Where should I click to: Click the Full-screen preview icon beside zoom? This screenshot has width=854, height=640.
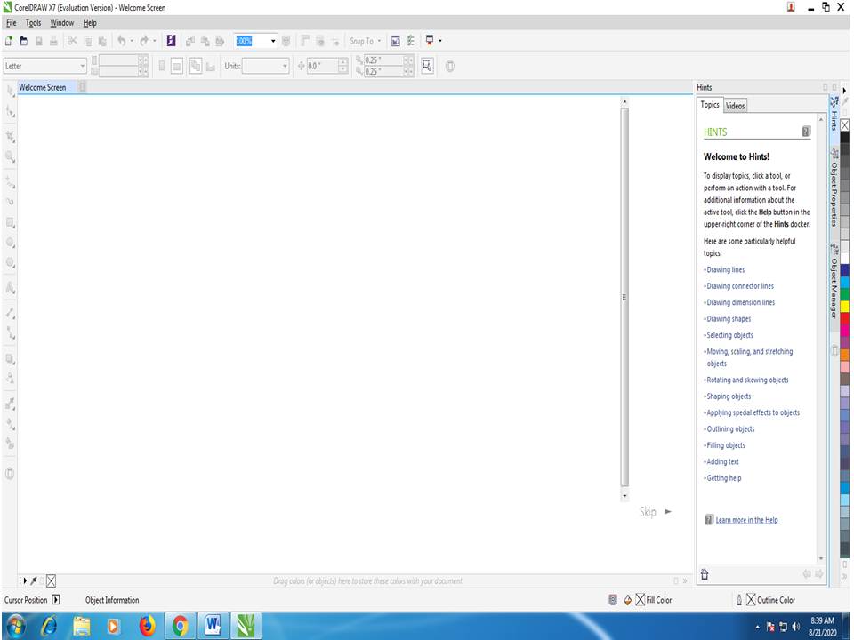click(286, 41)
